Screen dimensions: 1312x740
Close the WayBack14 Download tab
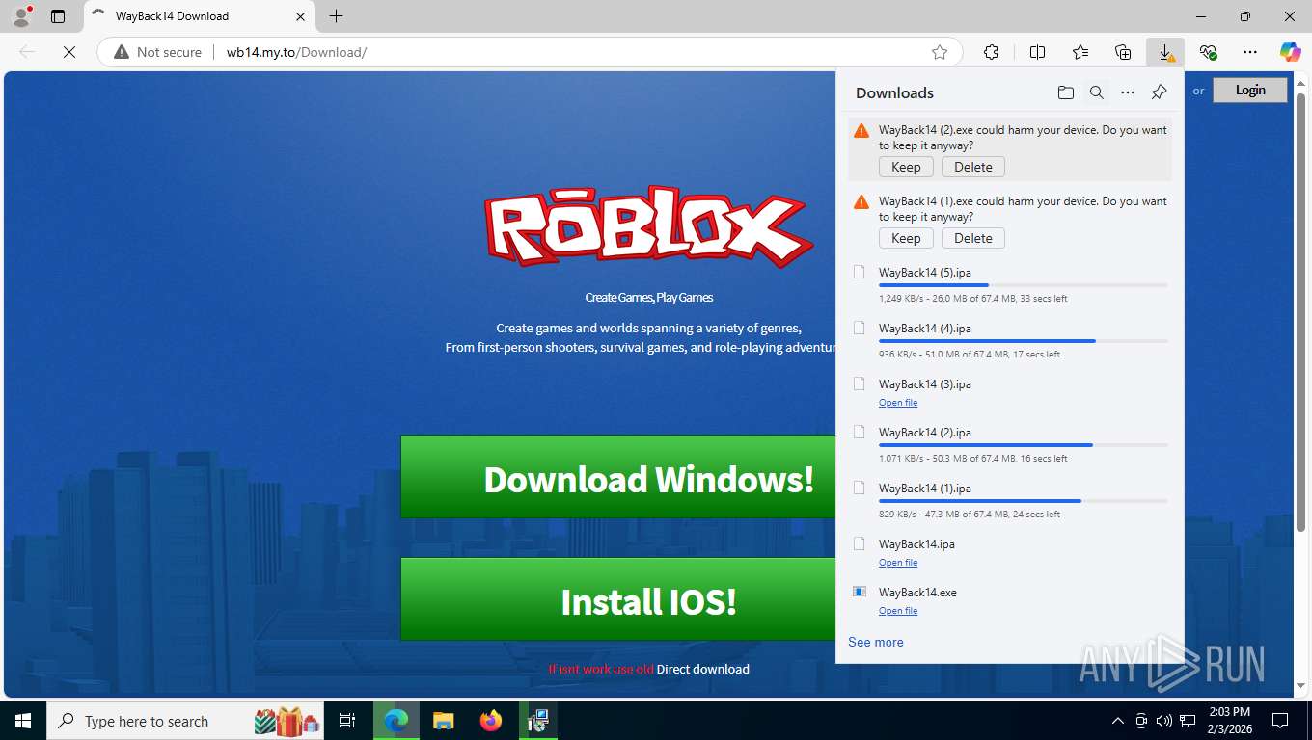click(x=300, y=16)
